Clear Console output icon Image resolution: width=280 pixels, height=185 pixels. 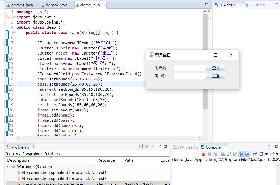(x=223, y=154)
